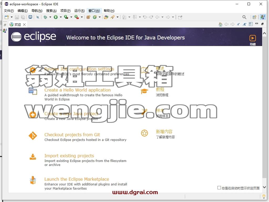Click the Next Annotation icon
The width and height of the screenshot is (269, 202).
tap(124, 17)
